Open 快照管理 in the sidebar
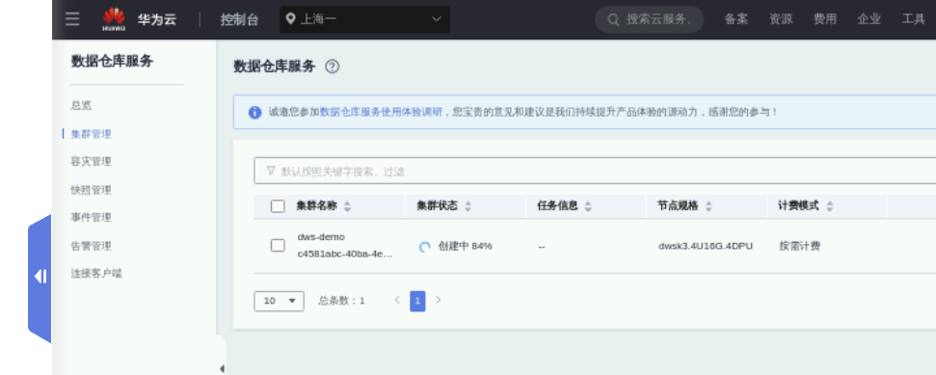The height and width of the screenshot is (375, 936). coord(92,190)
